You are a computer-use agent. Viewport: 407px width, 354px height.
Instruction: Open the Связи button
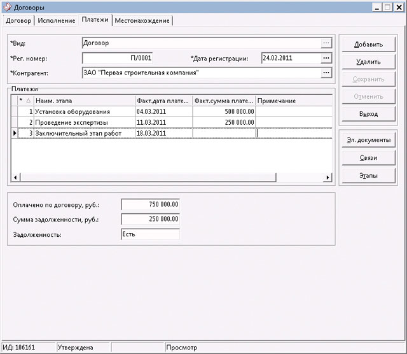tap(368, 157)
